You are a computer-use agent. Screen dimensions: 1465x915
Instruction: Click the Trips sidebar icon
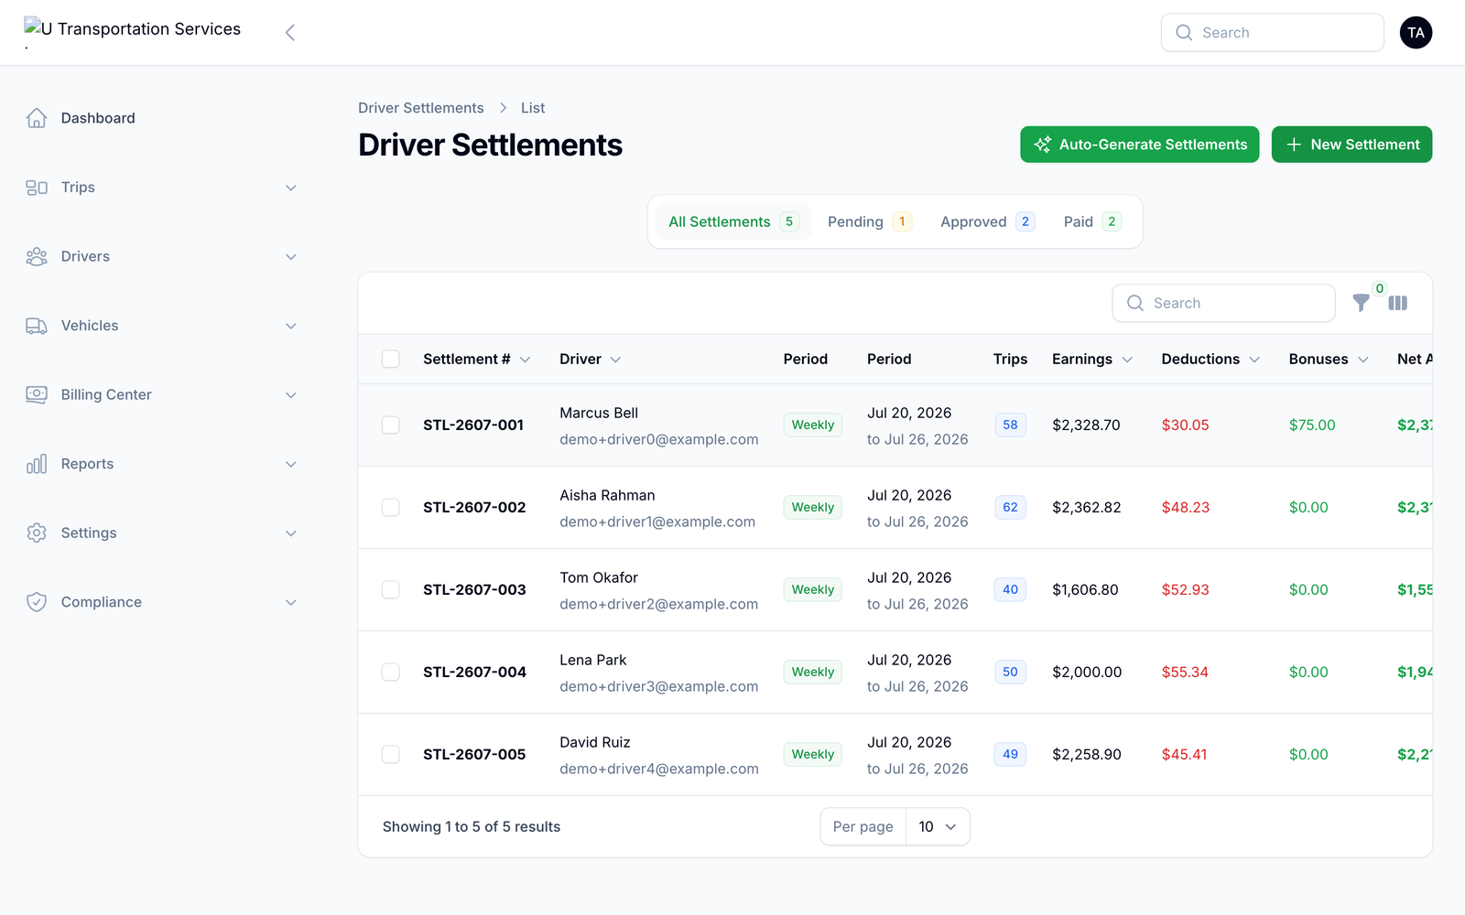click(x=37, y=188)
